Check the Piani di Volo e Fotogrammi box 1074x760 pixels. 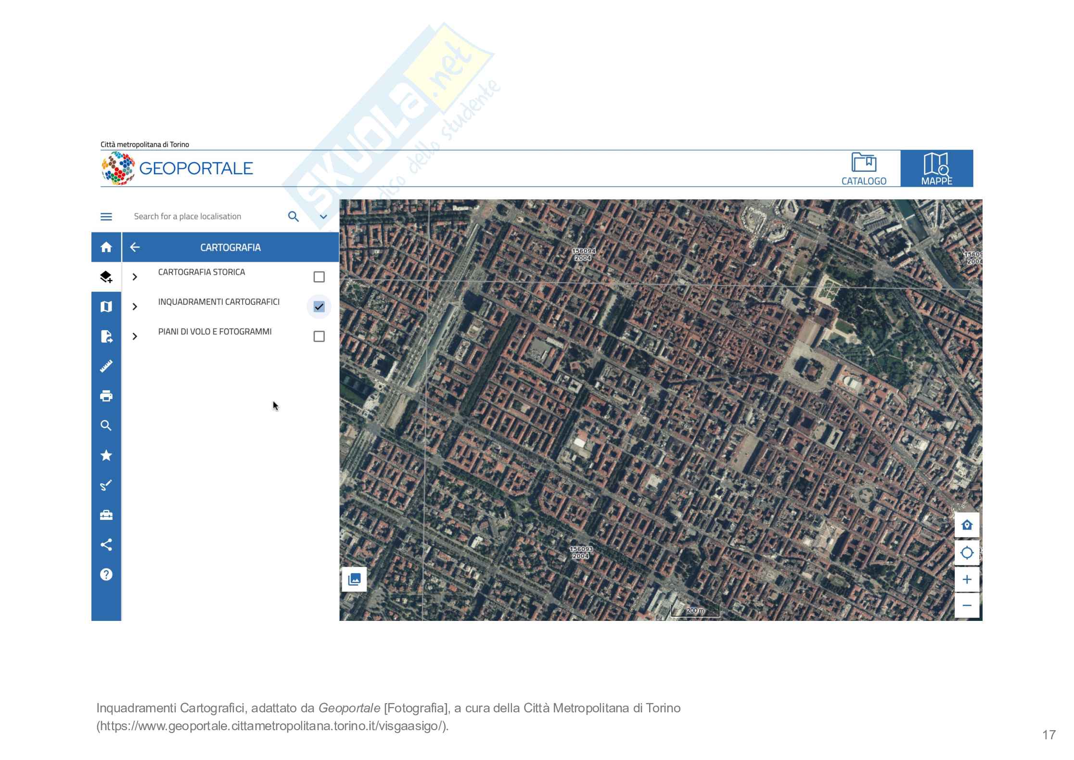pos(319,336)
